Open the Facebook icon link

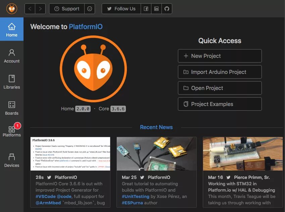pos(146,9)
